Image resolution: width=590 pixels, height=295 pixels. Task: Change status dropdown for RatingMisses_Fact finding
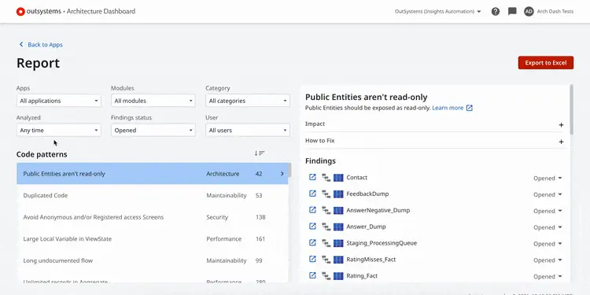pos(548,260)
